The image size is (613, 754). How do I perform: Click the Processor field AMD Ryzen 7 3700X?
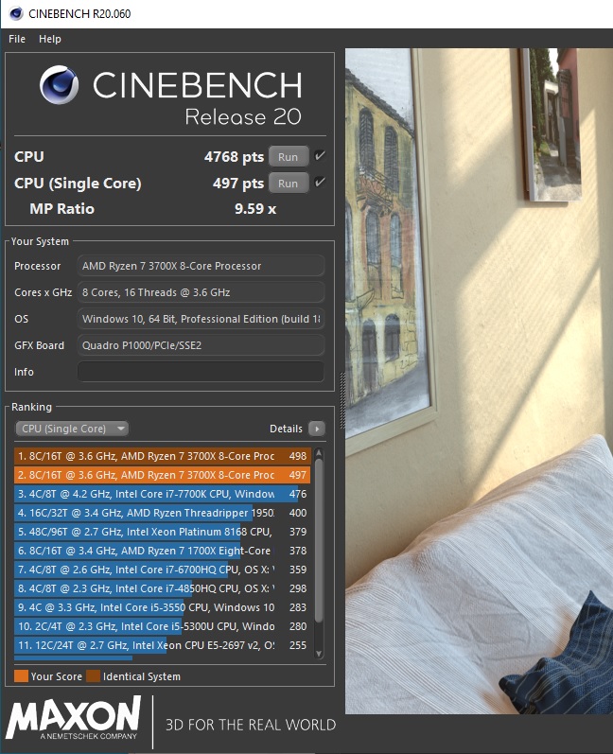pos(201,266)
